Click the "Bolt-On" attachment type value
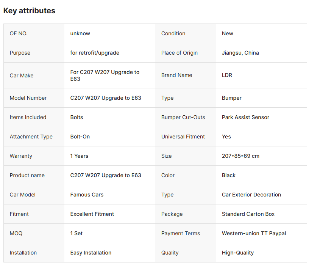Screen dimensions: 309x264 tap(80, 137)
